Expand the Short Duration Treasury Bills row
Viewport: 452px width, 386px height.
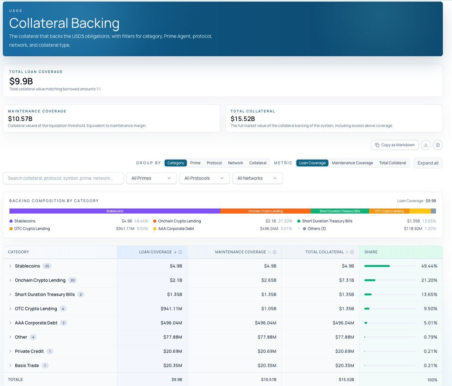pos(10,294)
